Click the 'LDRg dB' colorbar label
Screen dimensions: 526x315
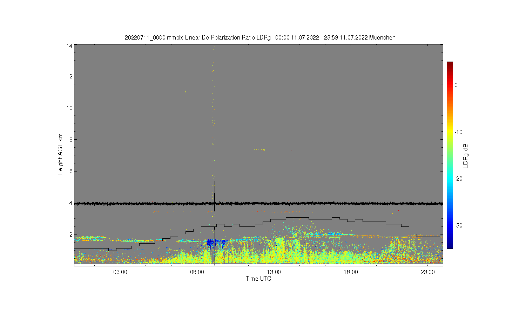(466, 156)
